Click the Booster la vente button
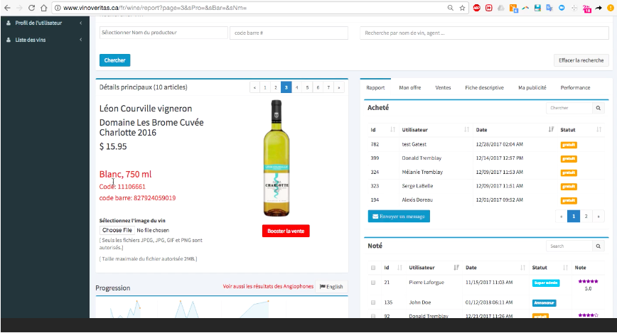617x333 pixels. click(286, 231)
